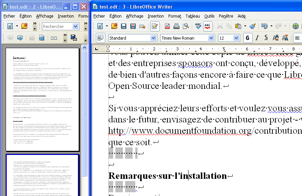Click save-and-mail icon in test.odt : 2 window
This screenshot has height=196, width=302.
pyautogui.click(x=73, y=38)
